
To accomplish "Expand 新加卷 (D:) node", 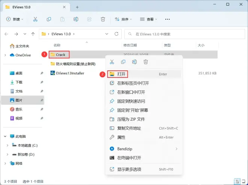I will (8, 154).
